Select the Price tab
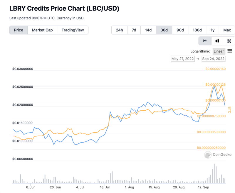Viewport: 235px width, 193px height. [x=19, y=30]
